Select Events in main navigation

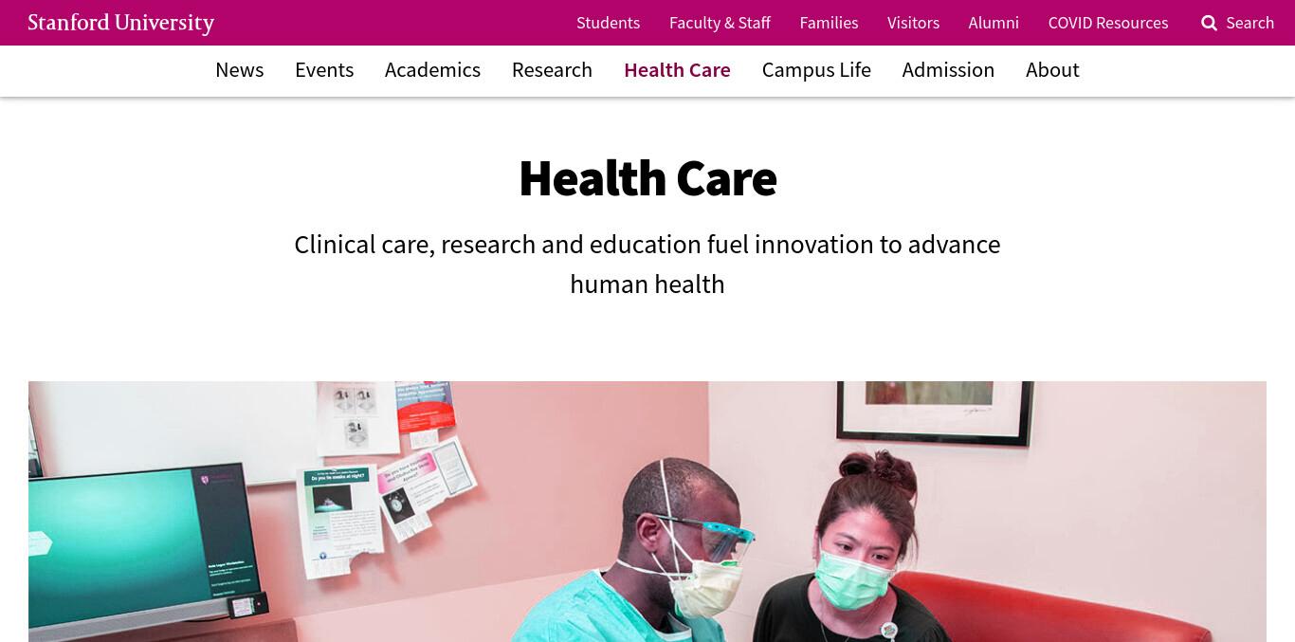pos(324,70)
